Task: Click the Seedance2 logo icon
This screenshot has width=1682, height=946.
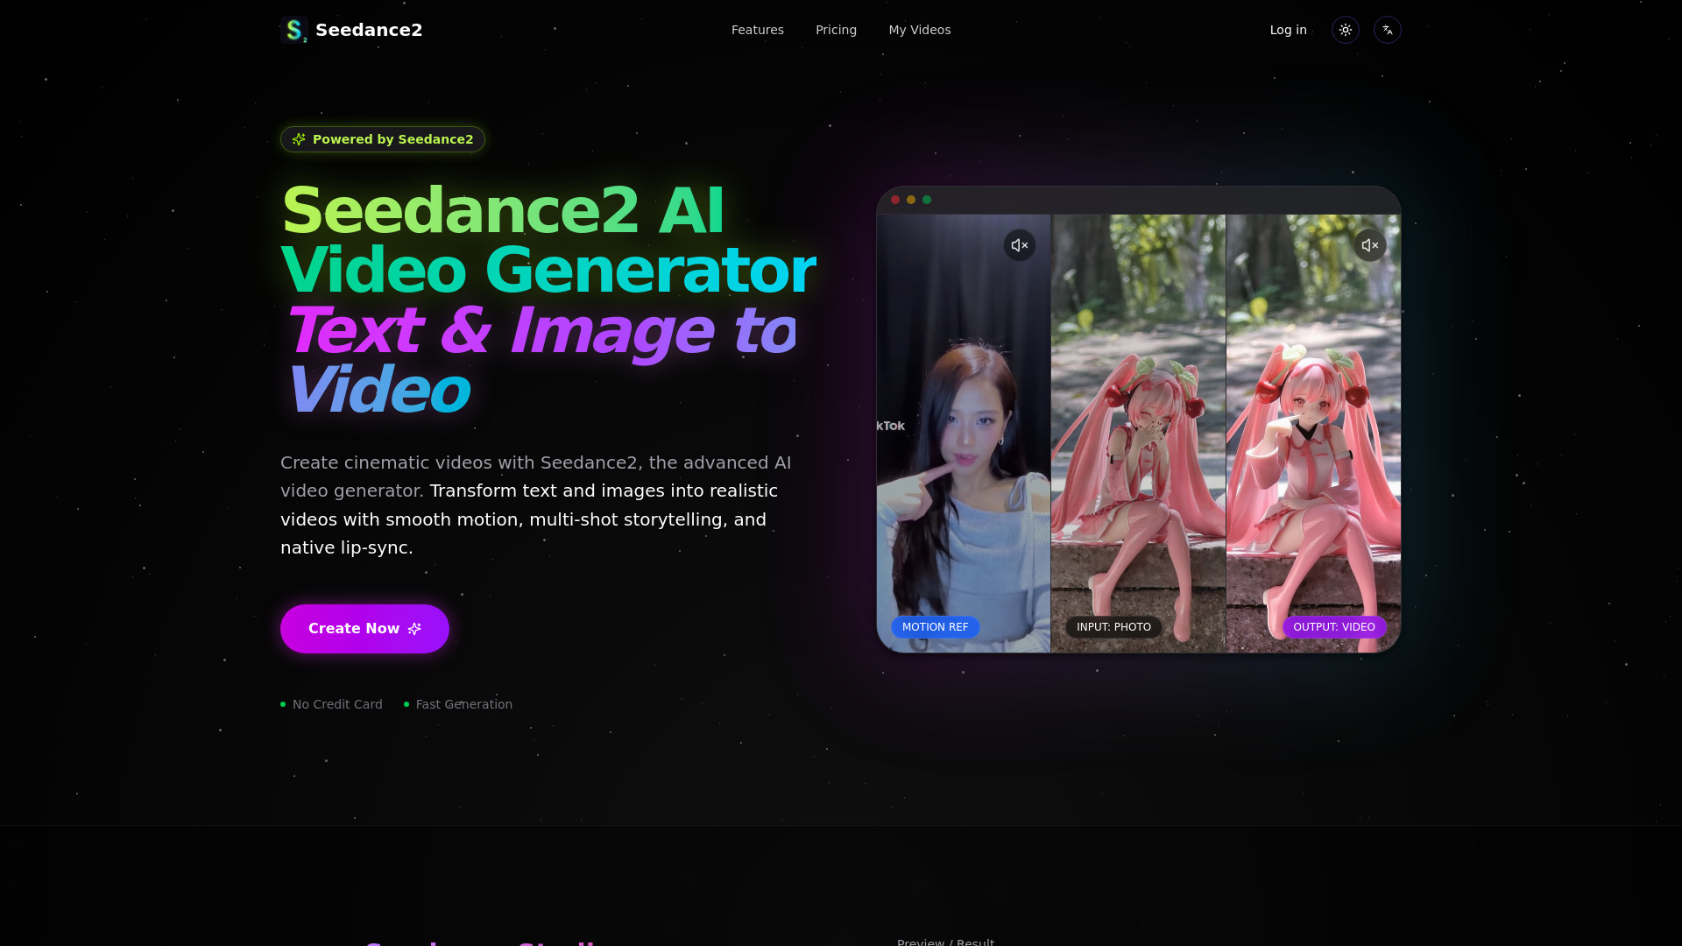Action: click(x=294, y=29)
